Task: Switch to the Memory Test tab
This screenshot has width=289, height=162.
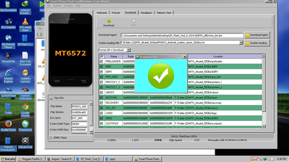Action: pos(164,13)
